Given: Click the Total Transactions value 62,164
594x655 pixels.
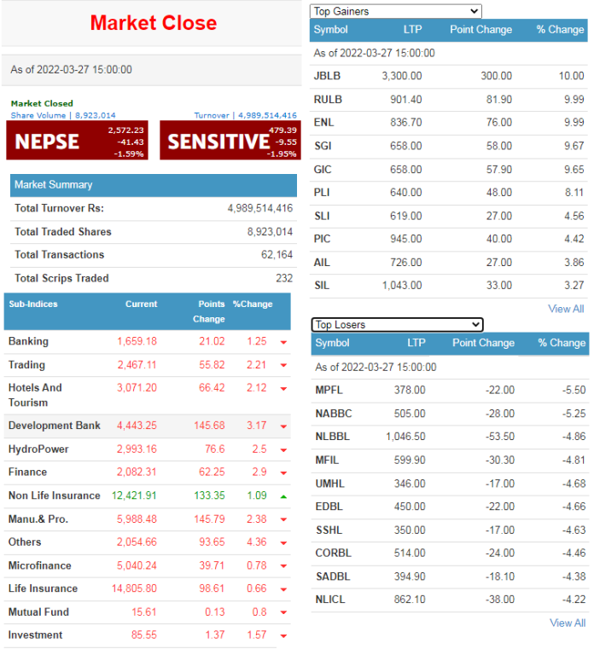Looking at the screenshot, I should point(277,254).
